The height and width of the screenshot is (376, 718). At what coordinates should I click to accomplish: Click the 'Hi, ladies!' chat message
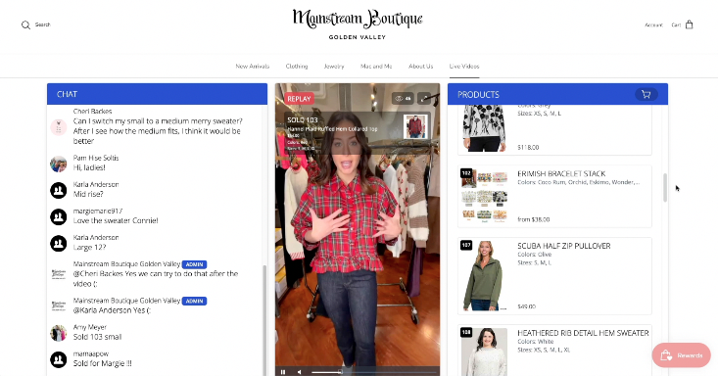point(89,167)
